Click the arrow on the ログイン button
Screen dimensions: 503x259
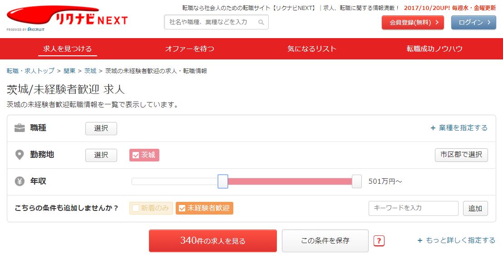click(489, 22)
